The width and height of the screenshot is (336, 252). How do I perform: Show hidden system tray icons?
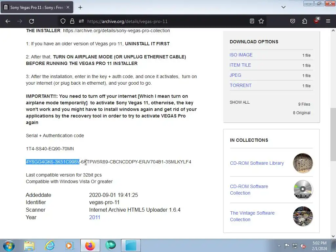click(279, 246)
